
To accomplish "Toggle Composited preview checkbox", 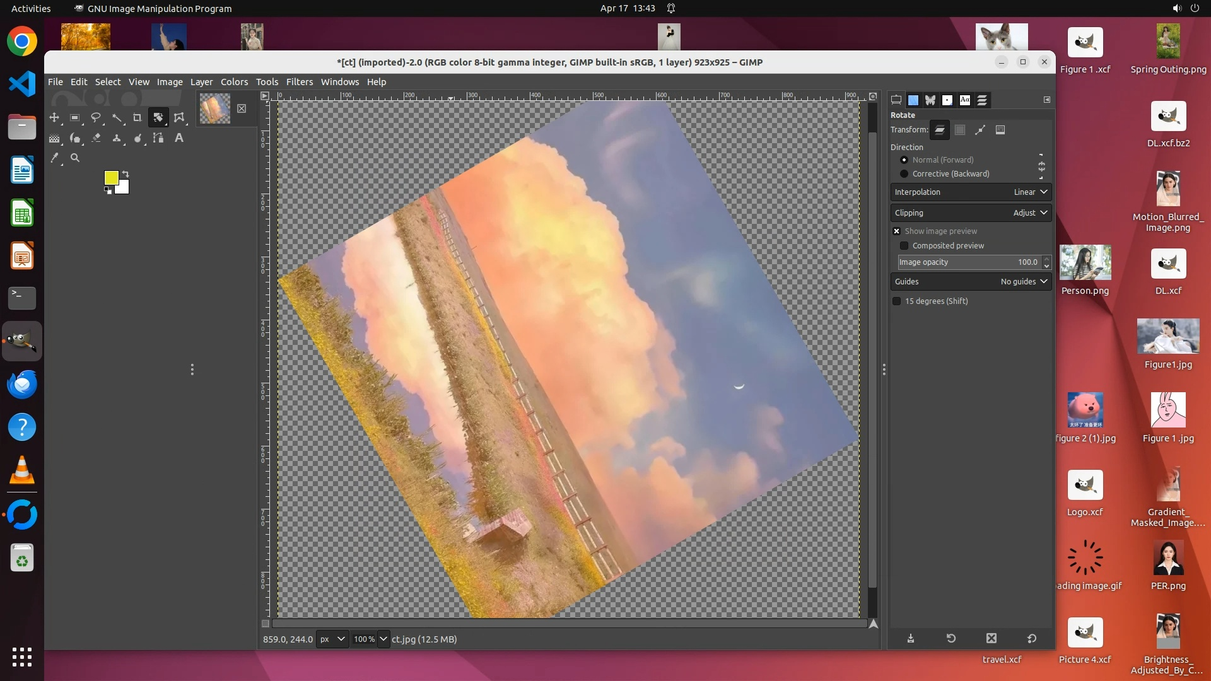I will click(x=904, y=245).
